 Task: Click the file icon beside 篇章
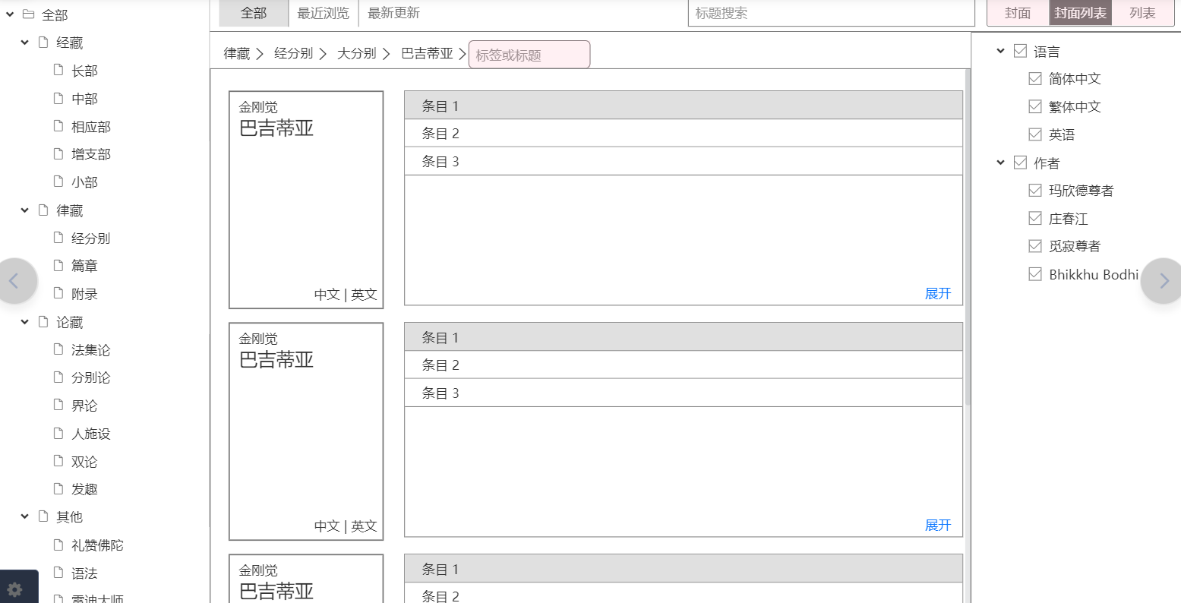[x=58, y=265]
